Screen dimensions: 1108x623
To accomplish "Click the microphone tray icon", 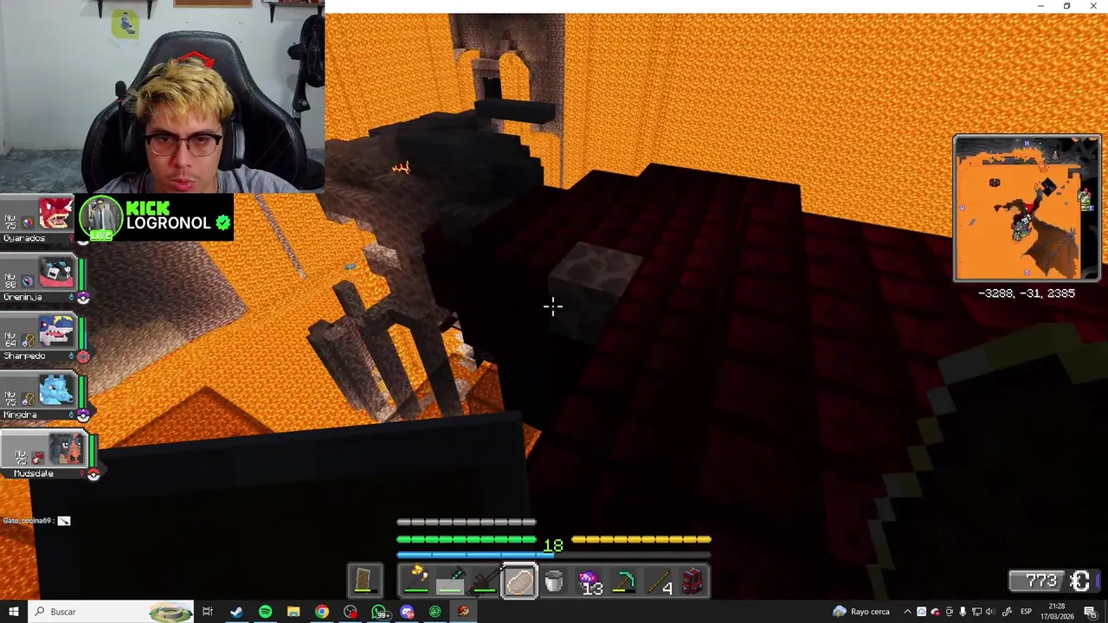I will coord(963,612).
